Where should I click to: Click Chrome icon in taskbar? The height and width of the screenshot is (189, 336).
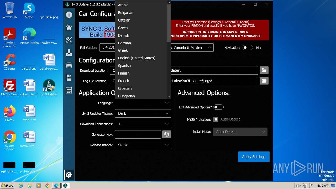point(47,186)
